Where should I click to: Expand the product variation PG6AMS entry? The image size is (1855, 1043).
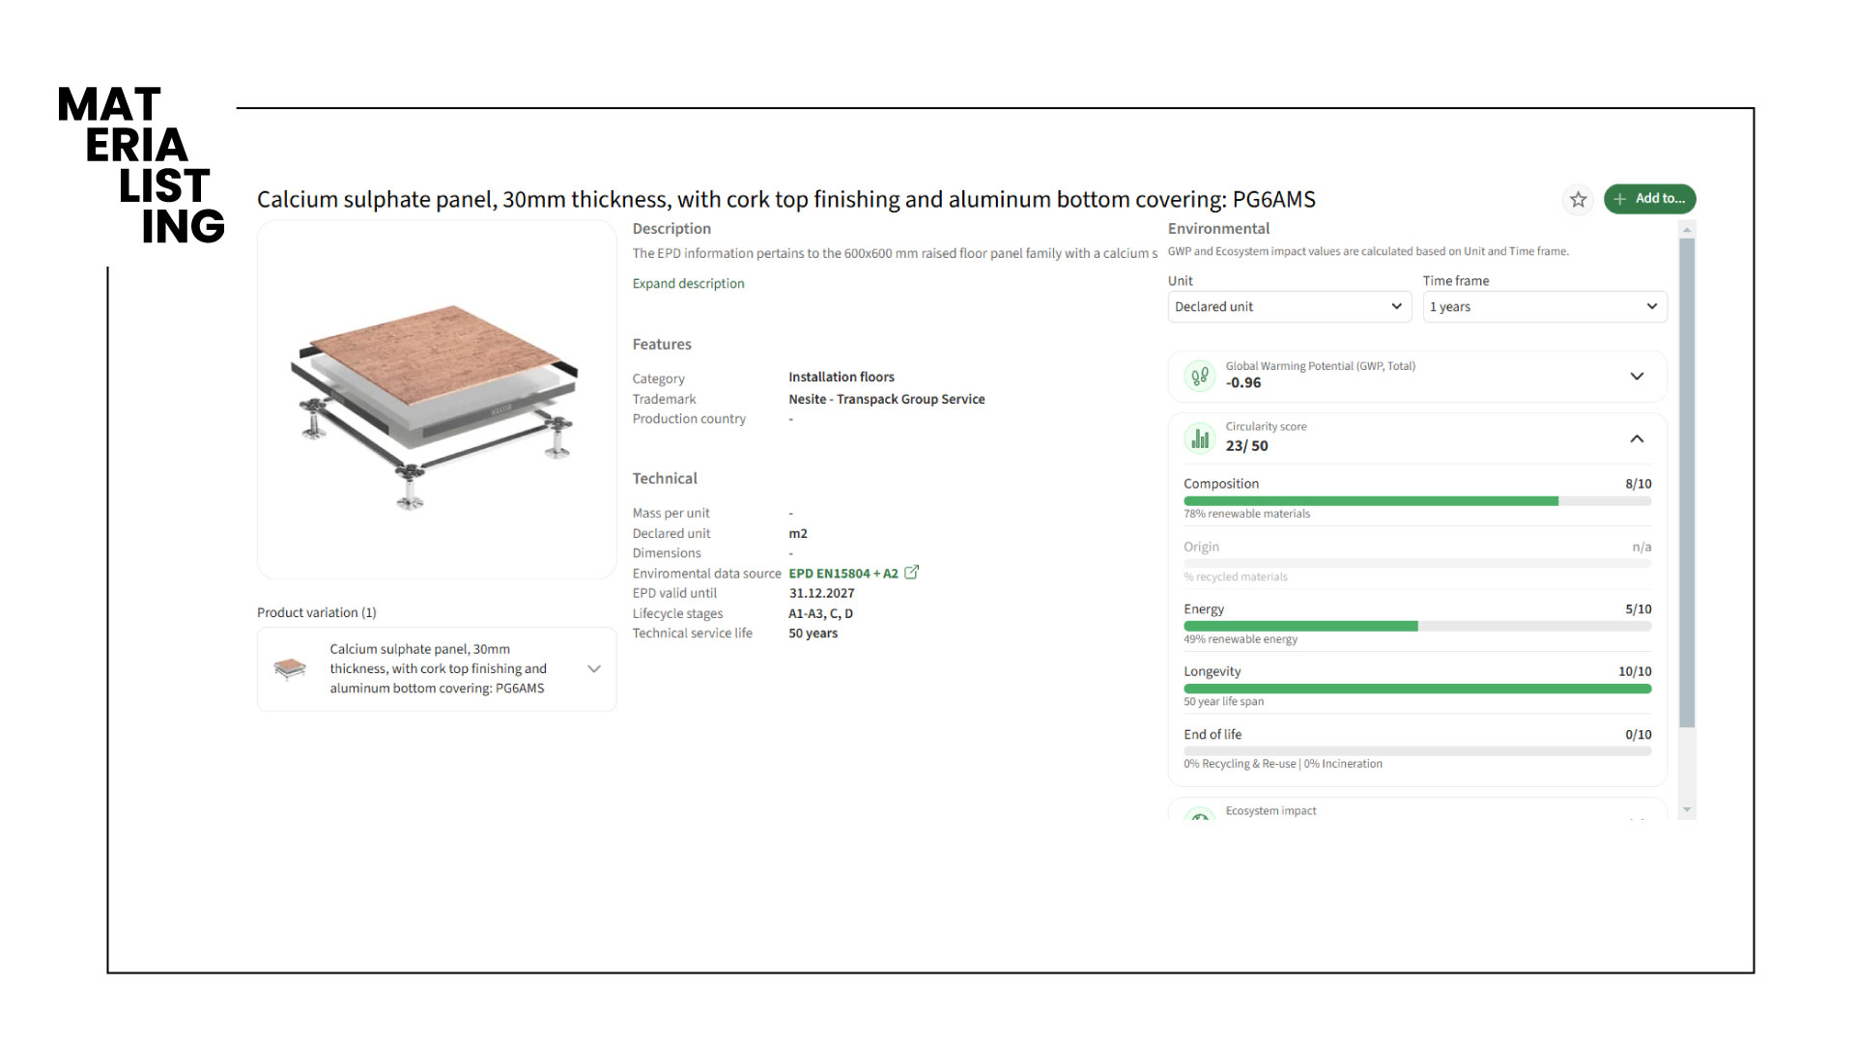tap(594, 668)
